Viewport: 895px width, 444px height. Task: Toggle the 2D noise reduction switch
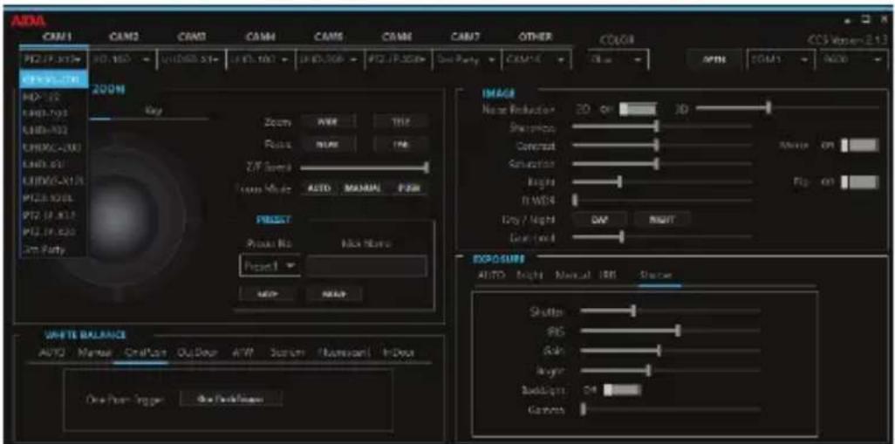[638, 108]
